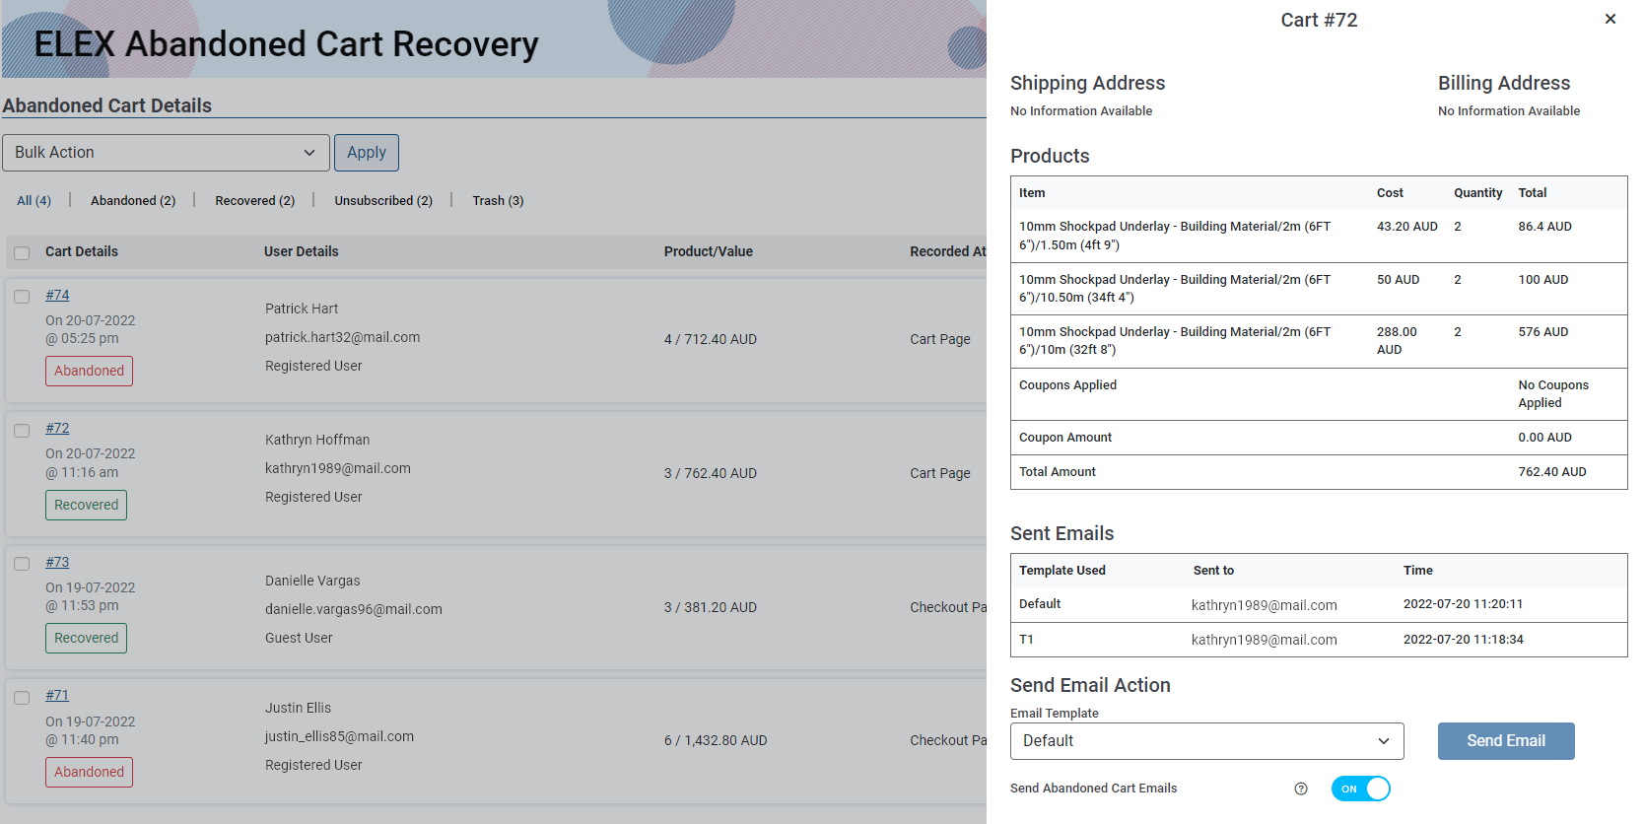Click the Send Email button
The height and width of the screenshot is (824, 1644).
[x=1506, y=741]
